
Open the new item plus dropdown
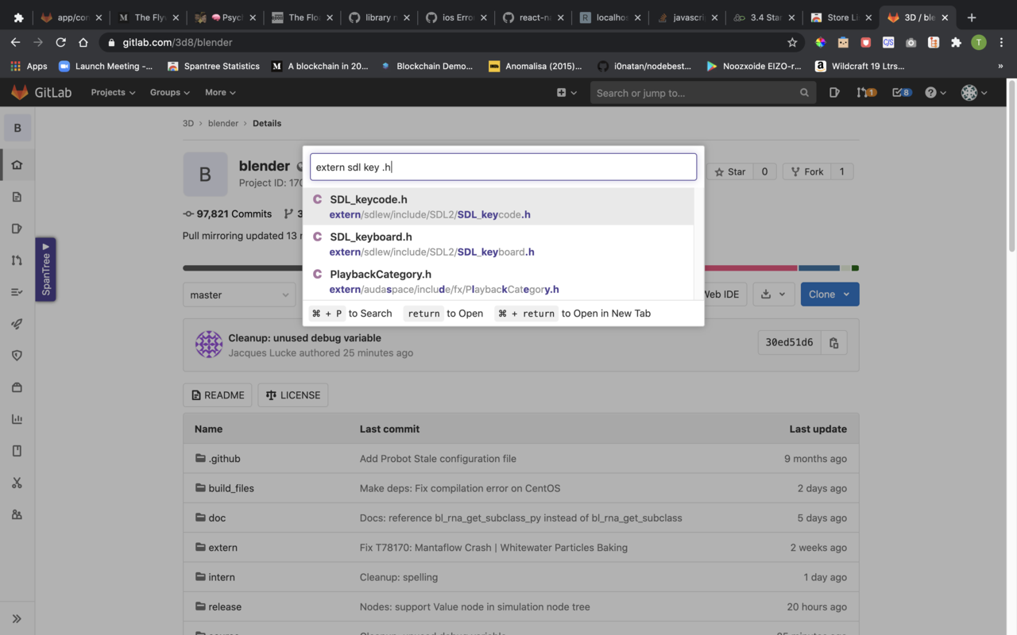[x=566, y=93]
